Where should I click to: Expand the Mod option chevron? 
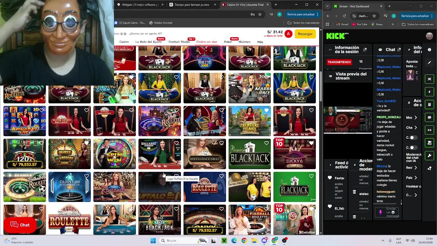(415, 118)
